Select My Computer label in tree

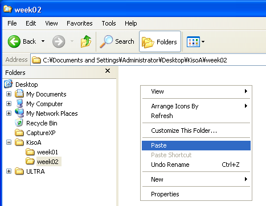(44, 104)
